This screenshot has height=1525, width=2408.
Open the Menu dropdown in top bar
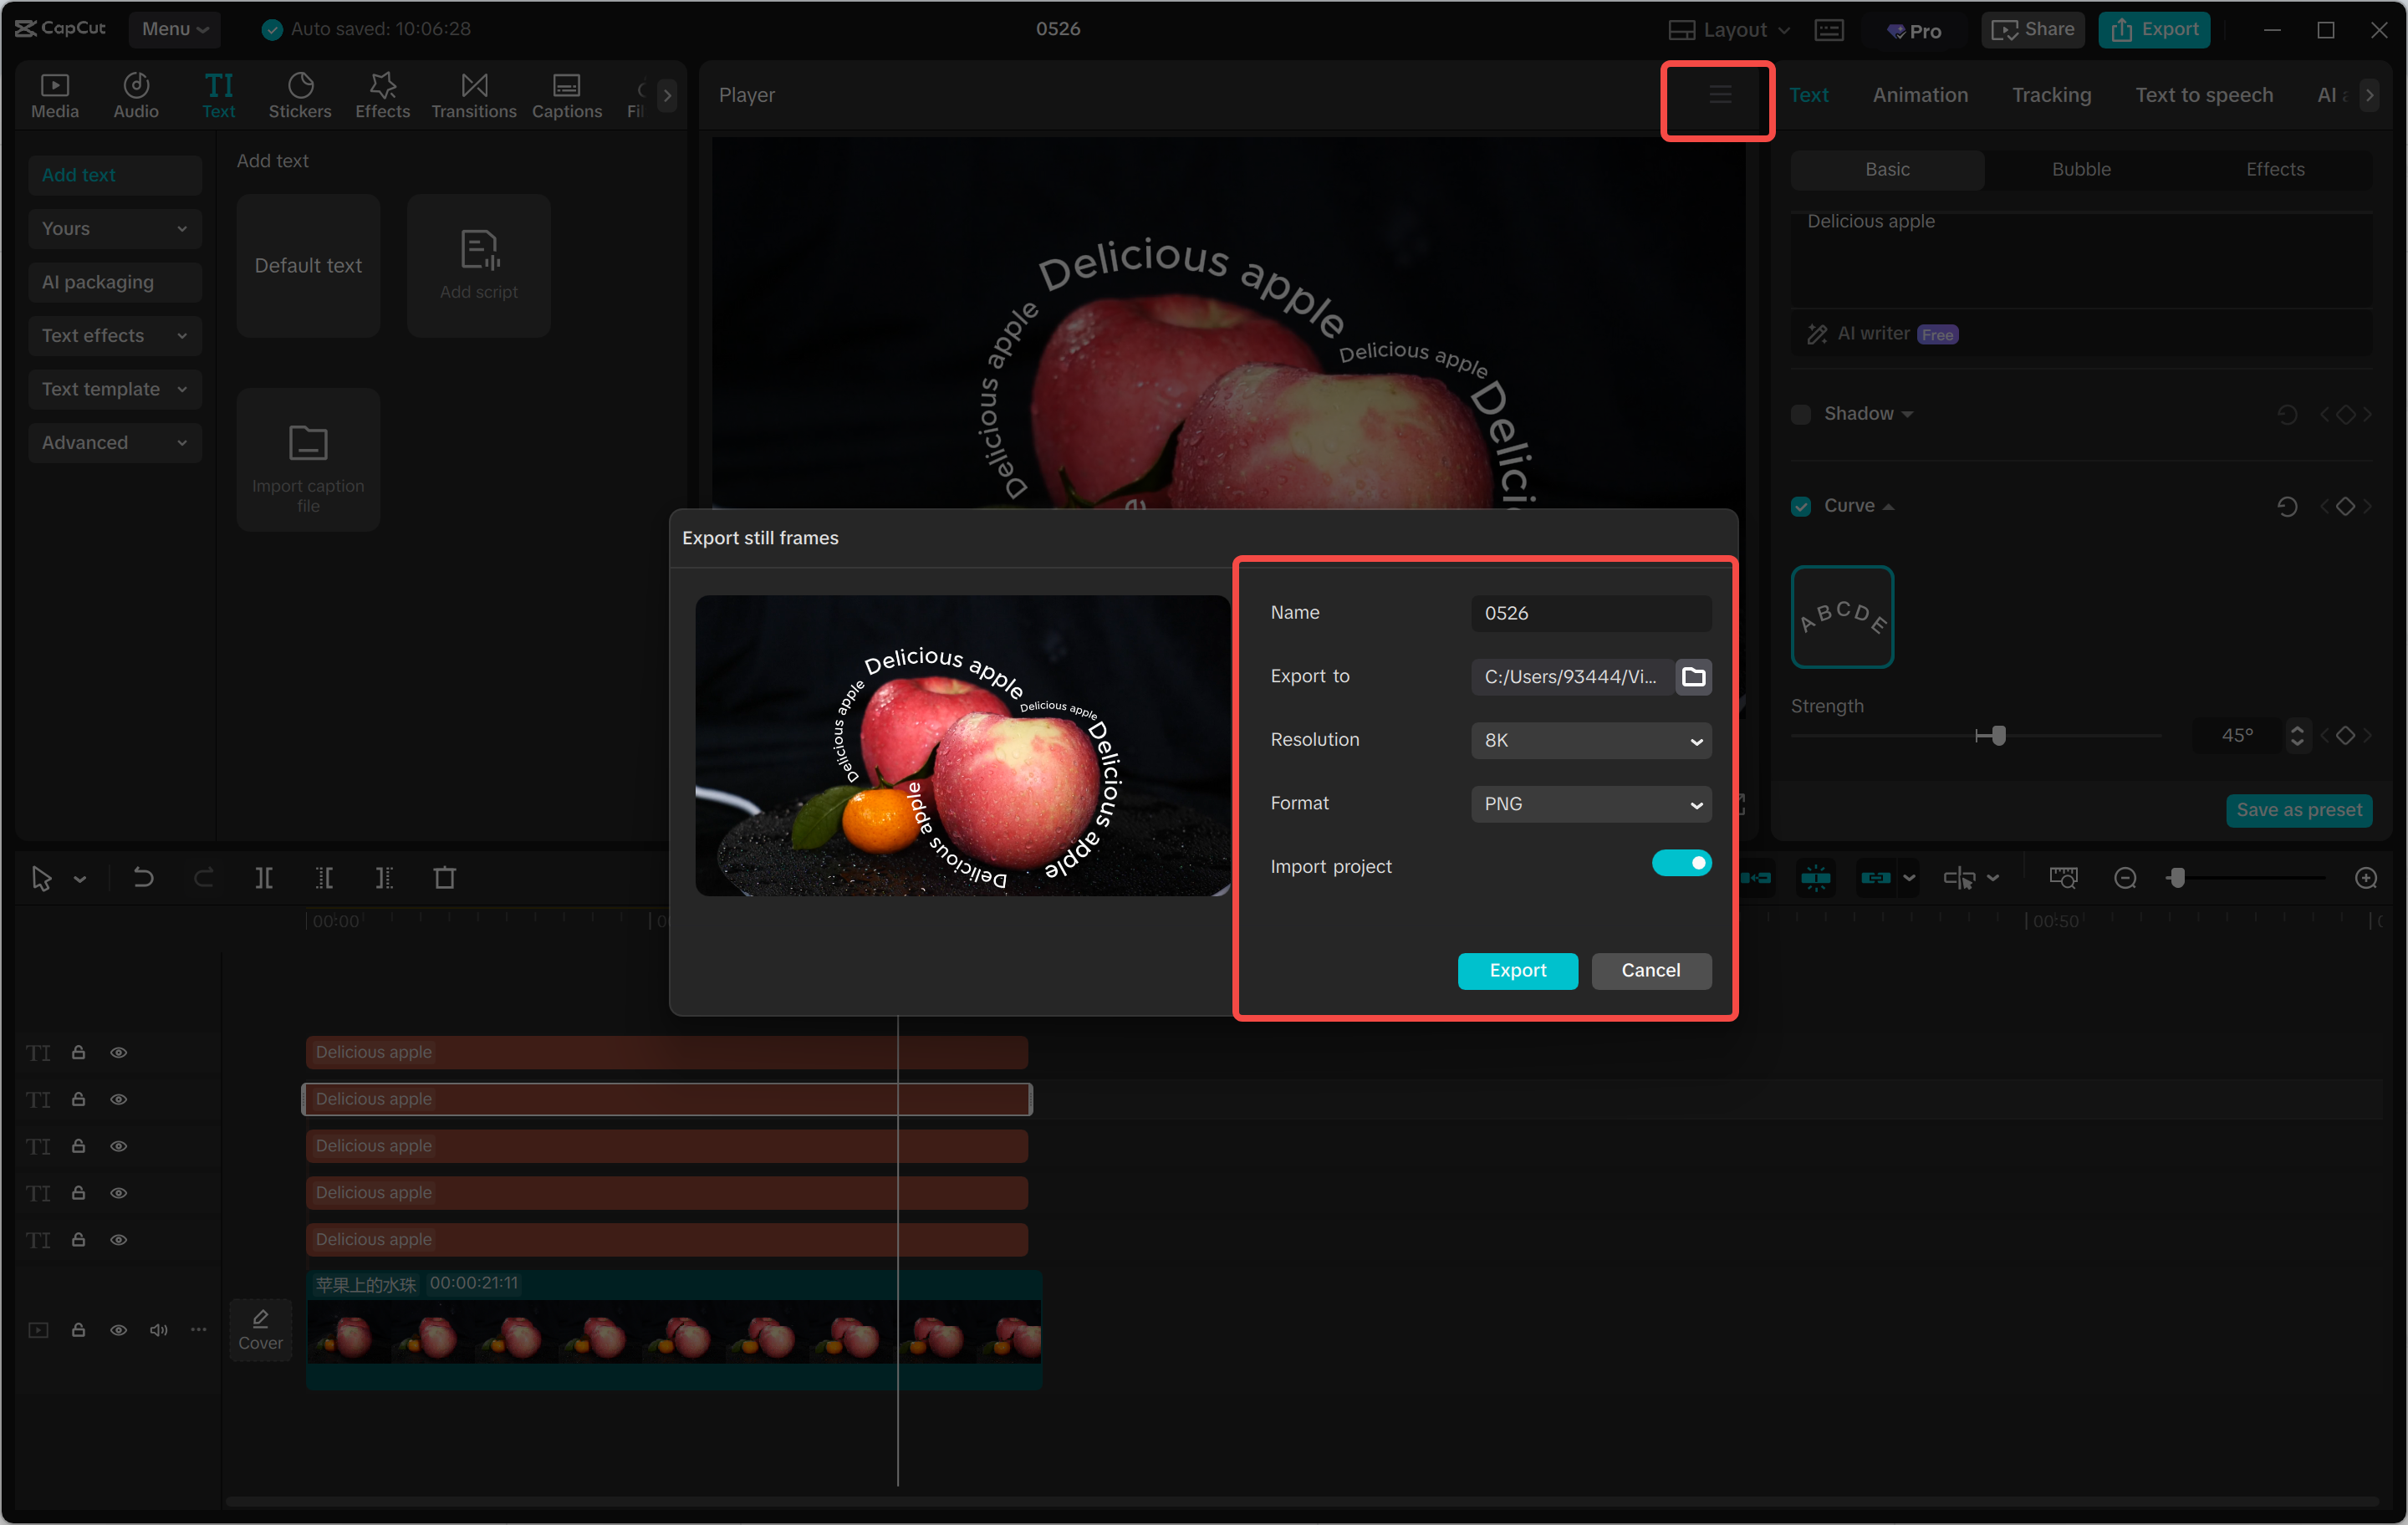pyautogui.click(x=174, y=29)
